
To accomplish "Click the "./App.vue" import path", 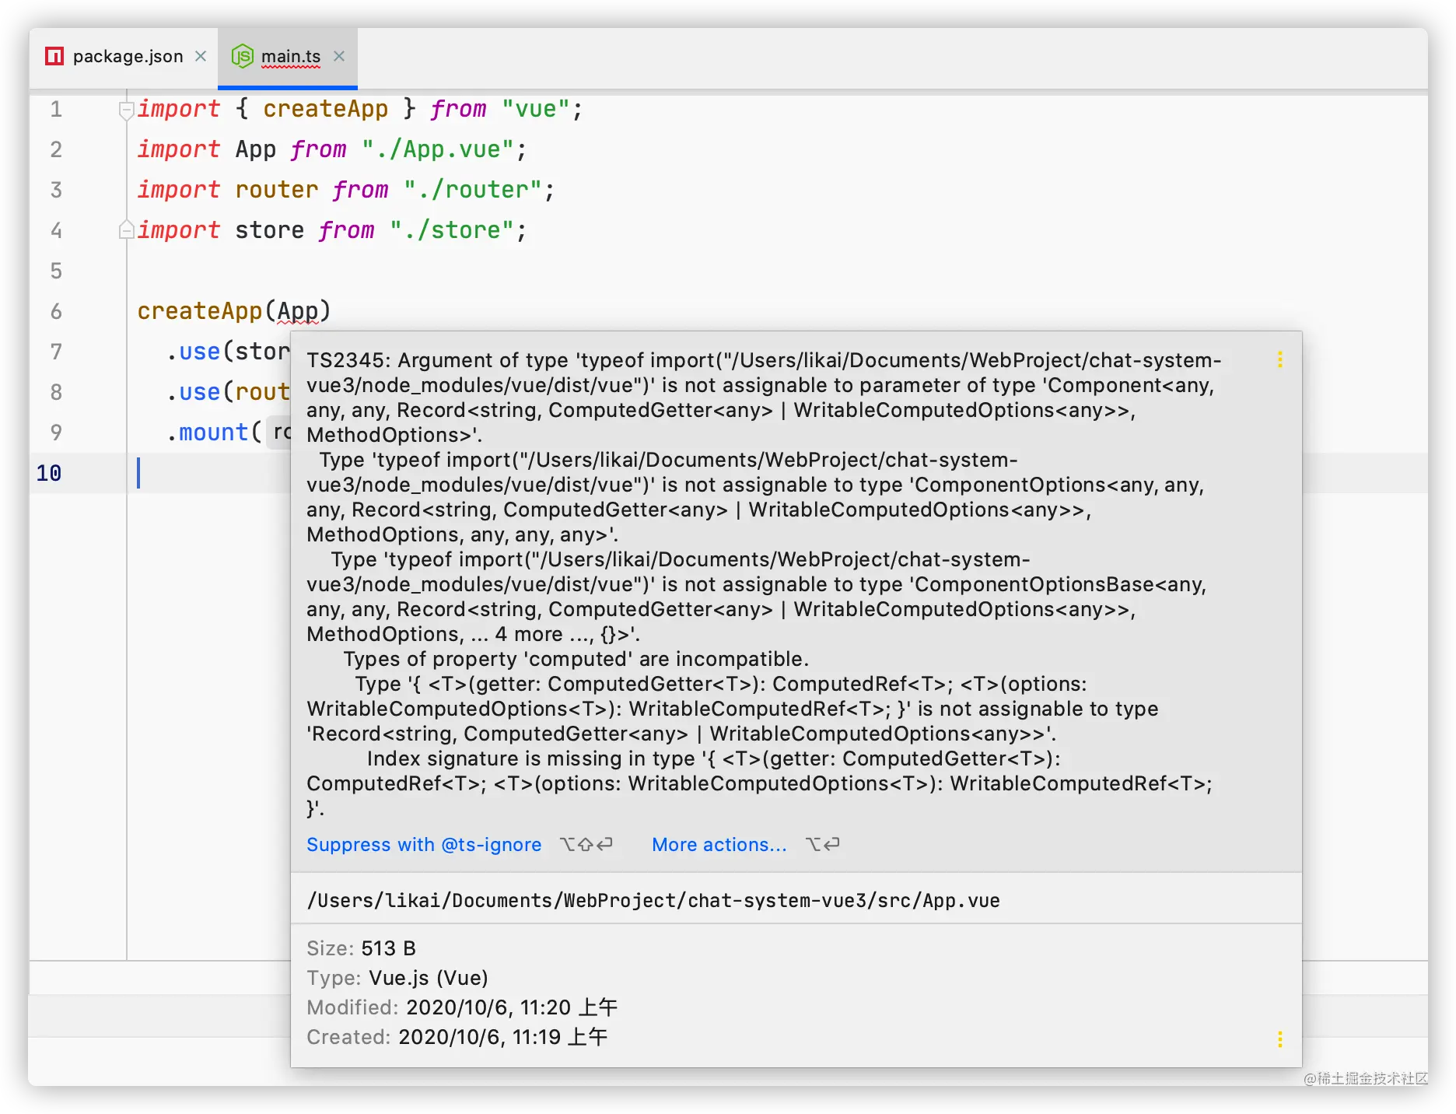I will tap(438, 149).
